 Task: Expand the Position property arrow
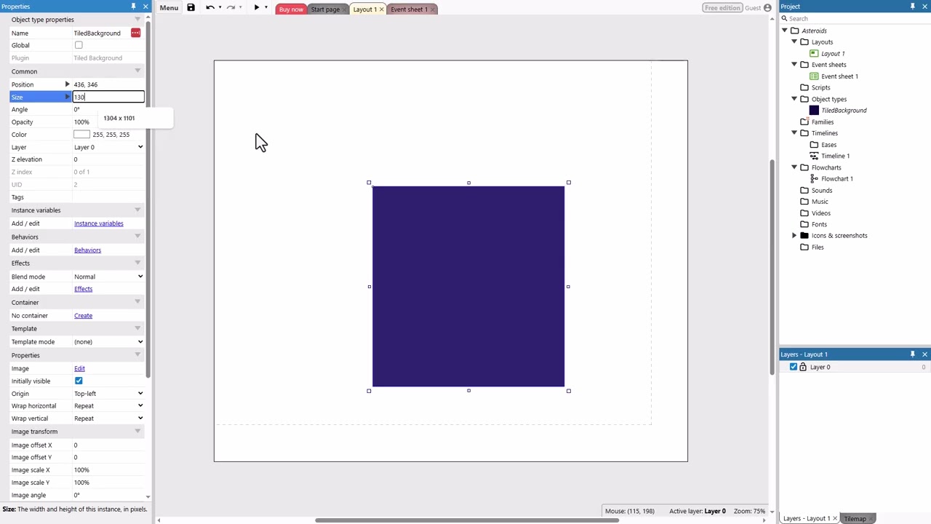(67, 84)
